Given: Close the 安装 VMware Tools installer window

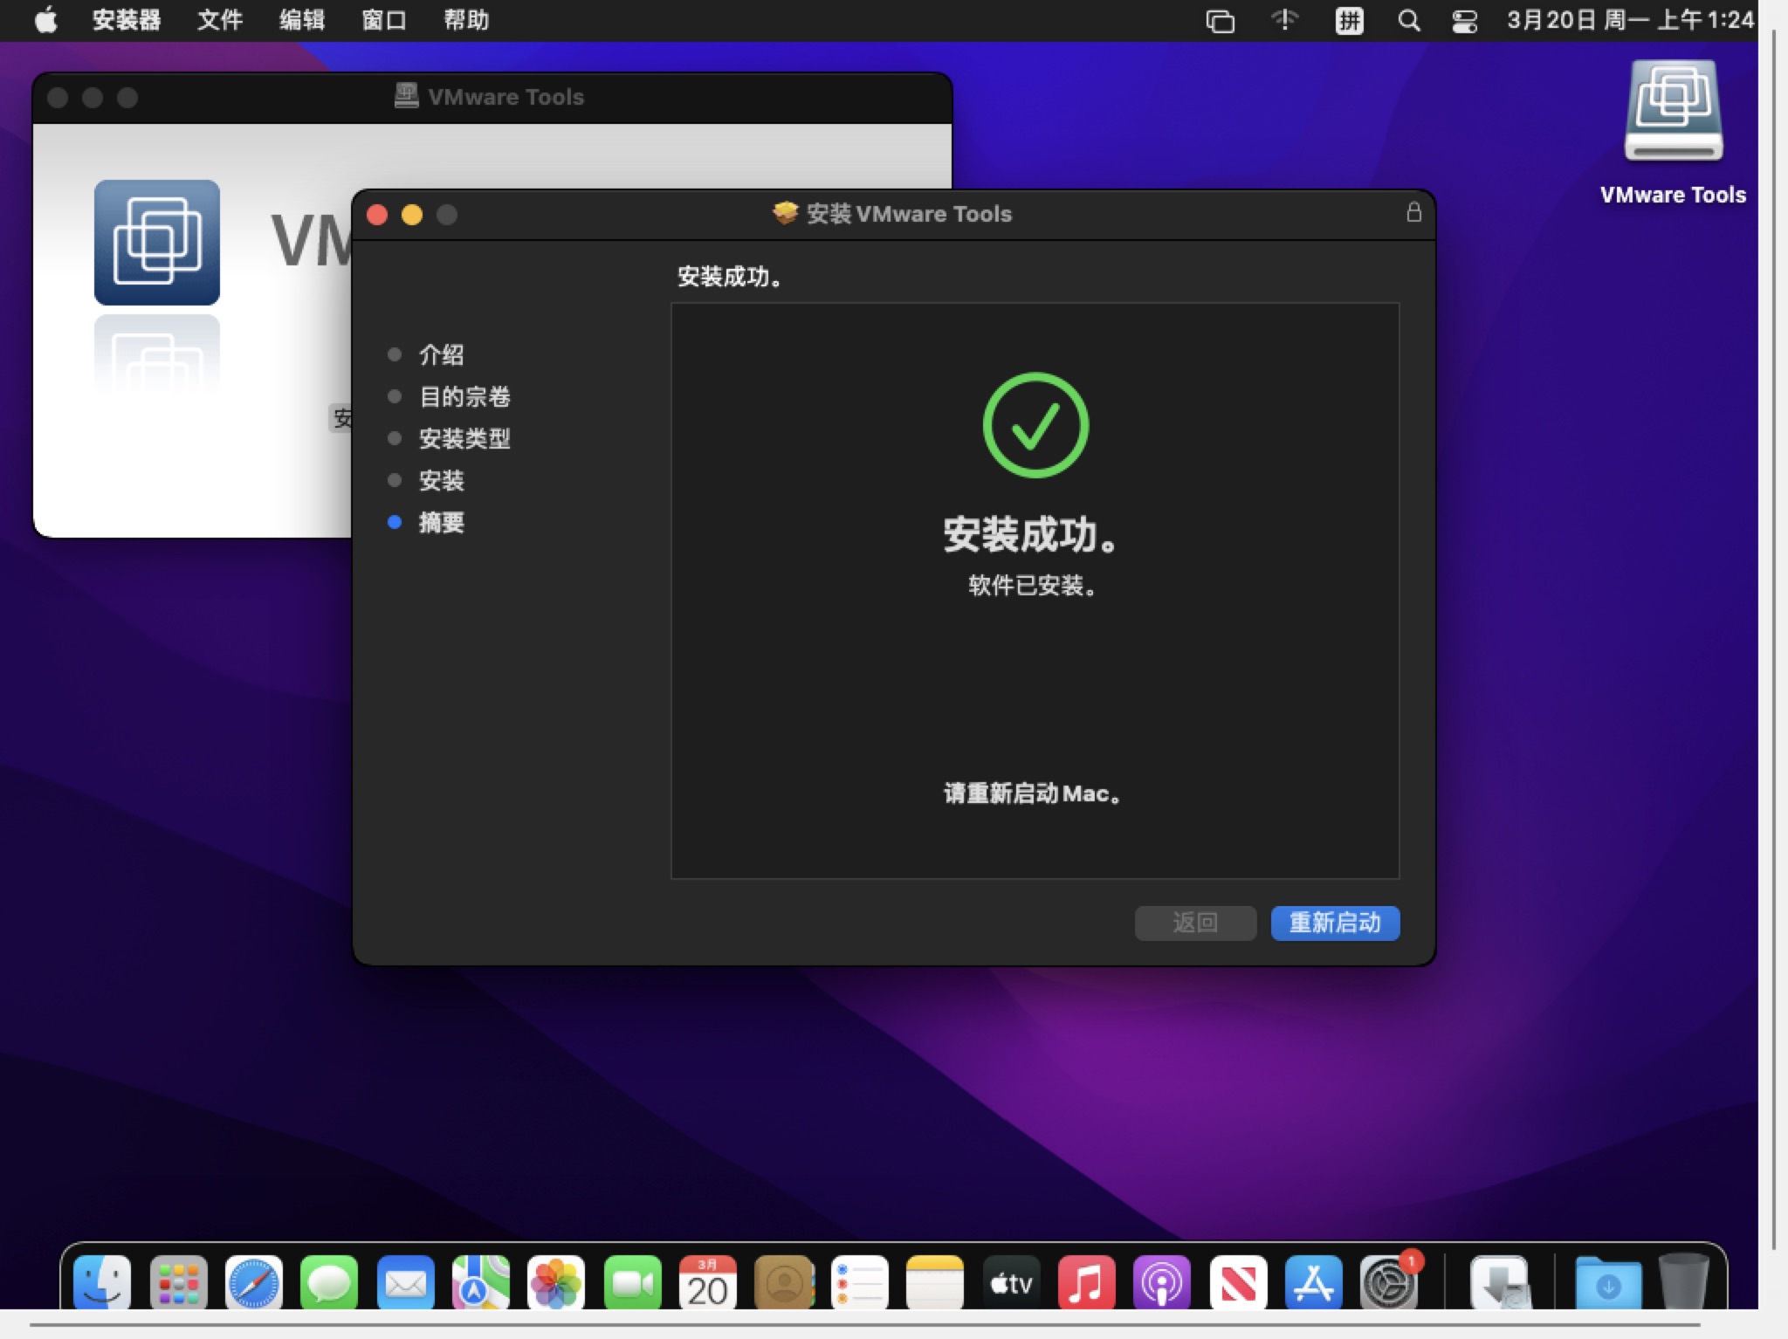Looking at the screenshot, I should click(377, 215).
